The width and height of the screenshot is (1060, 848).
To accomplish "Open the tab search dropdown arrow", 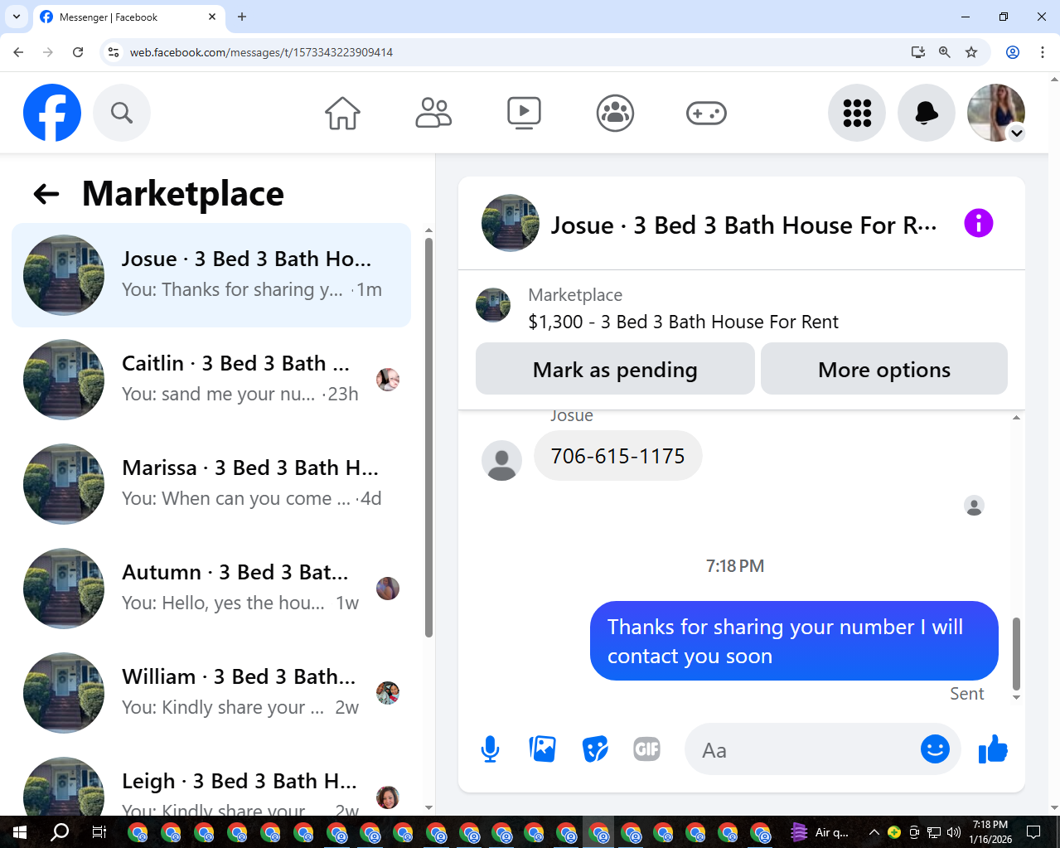I will coord(17,17).
